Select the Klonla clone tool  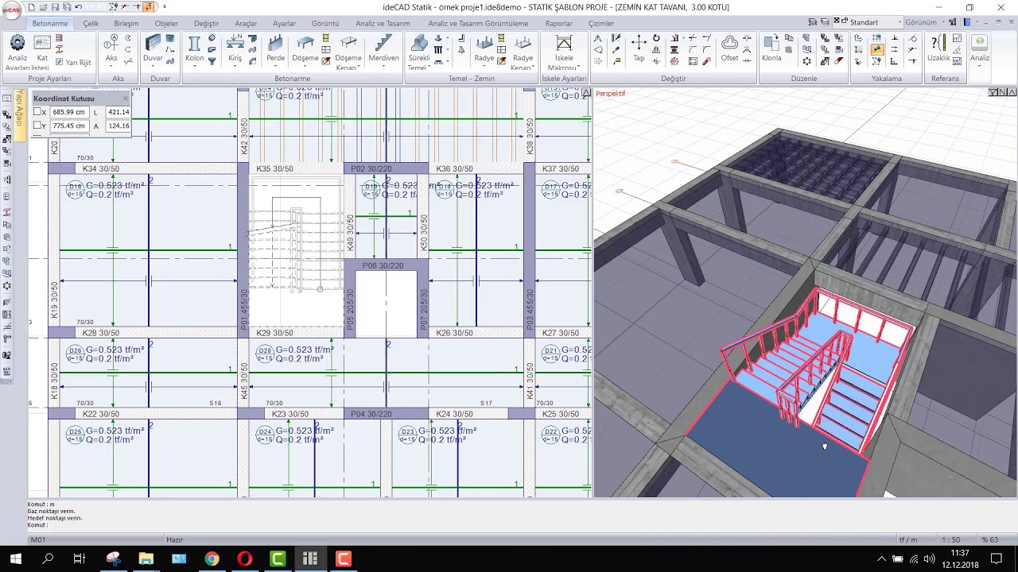click(x=771, y=48)
